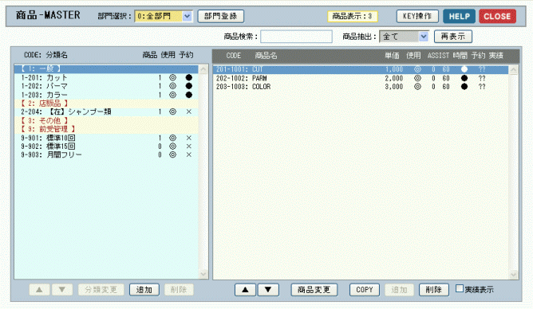This screenshot has height=309, width=533.
Task: Toggle reservation black dot for カット
Action: [x=189, y=78]
